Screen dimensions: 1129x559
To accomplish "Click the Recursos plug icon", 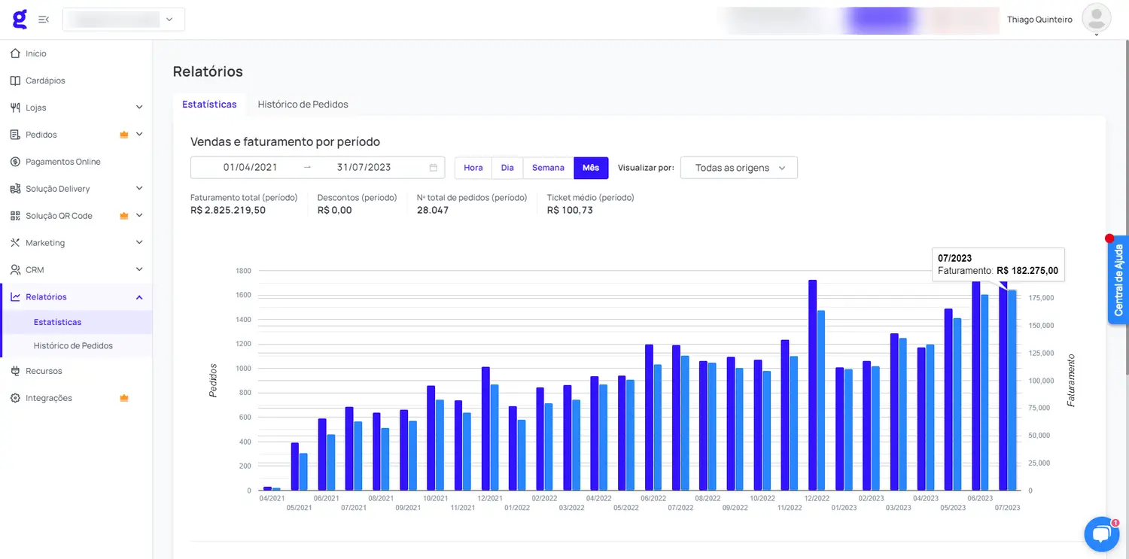I will click(15, 371).
